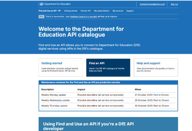Click the Description column header
This screenshot has height=131, width=192.
pos(47,89)
